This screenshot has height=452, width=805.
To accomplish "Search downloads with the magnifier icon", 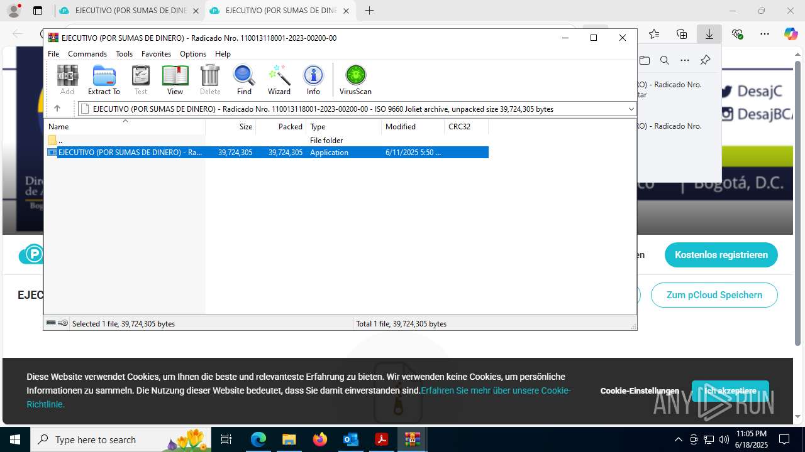I will (664, 60).
